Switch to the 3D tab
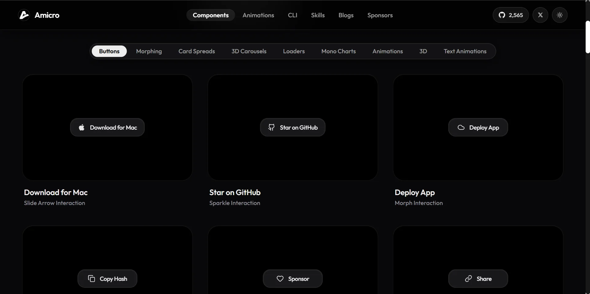Viewport: 590px width, 294px height. (423, 51)
